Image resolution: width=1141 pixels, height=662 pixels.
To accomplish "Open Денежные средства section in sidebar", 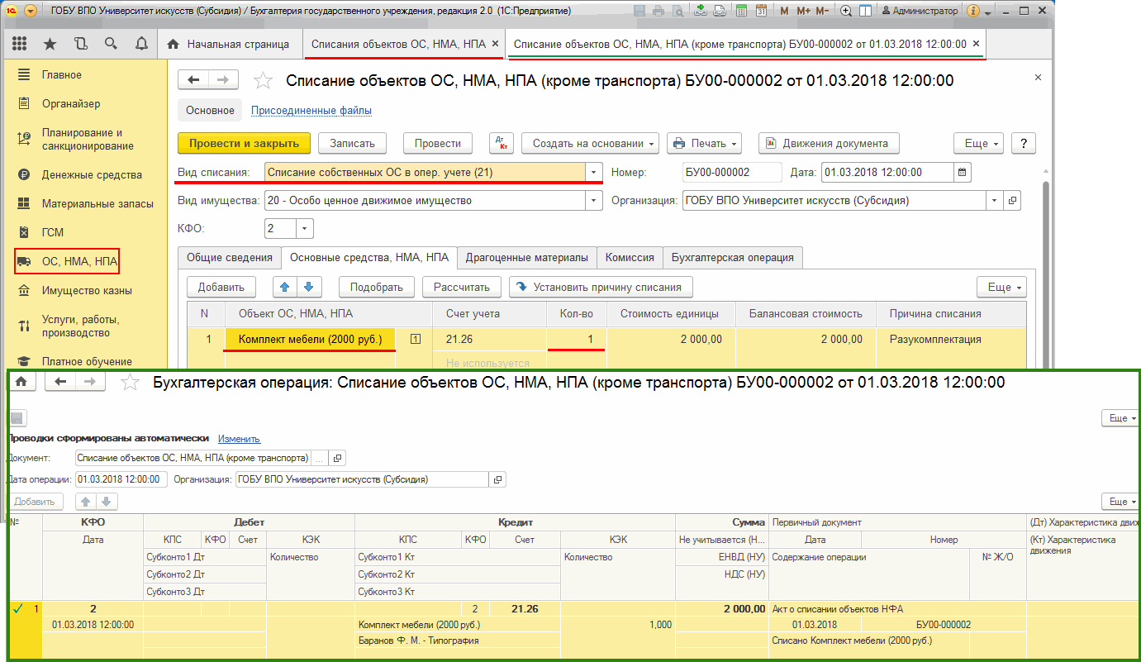I will point(92,174).
